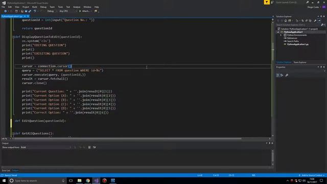This screenshot has height=184, width=327.
Task: Open the Build menu
Action: tap(35, 7)
